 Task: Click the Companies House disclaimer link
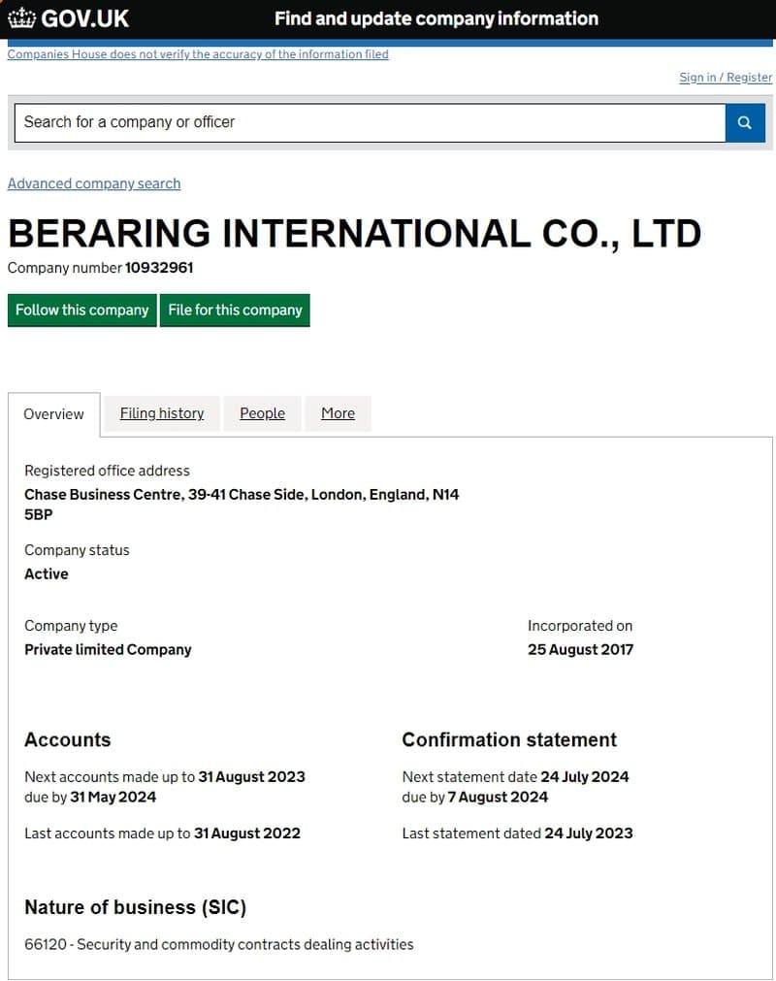tap(198, 54)
